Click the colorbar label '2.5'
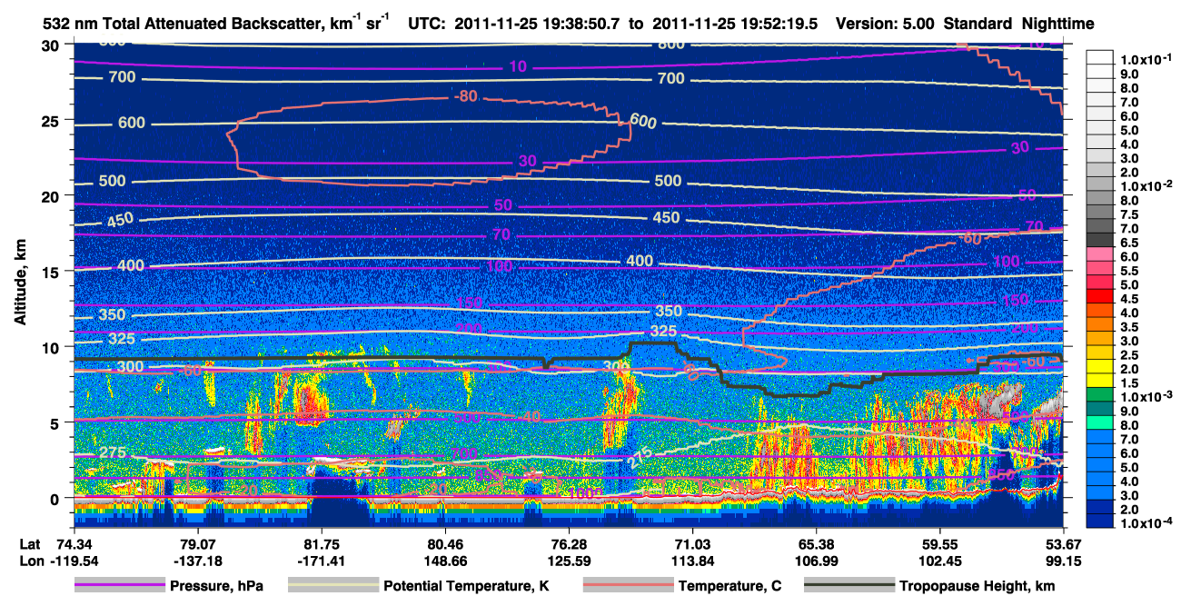The image size is (1181, 606). [x=1130, y=355]
